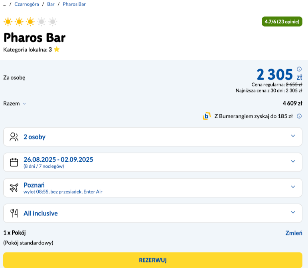The width and height of the screenshot is (308, 268).
Task: Click the (8 dni / 7 noclegów) text
Action: pyautogui.click(x=43, y=166)
